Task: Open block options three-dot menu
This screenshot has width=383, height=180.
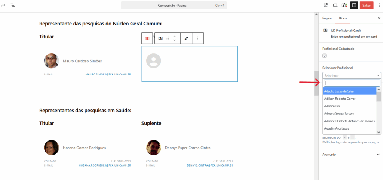Action: point(198,38)
